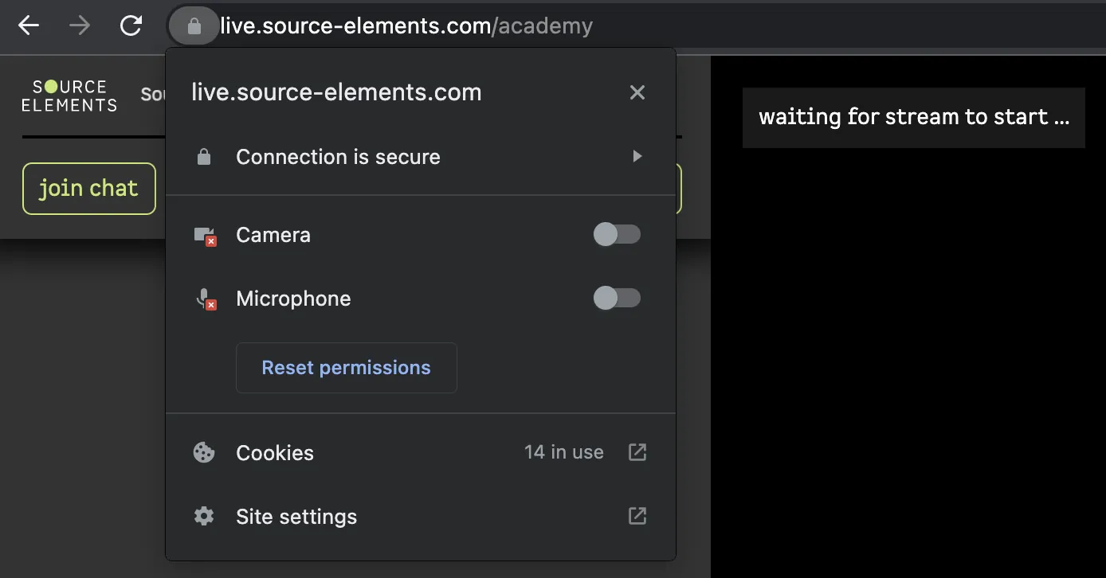This screenshot has height=578, width=1106.
Task: Reload the page with refresh icon
Action: click(x=131, y=26)
